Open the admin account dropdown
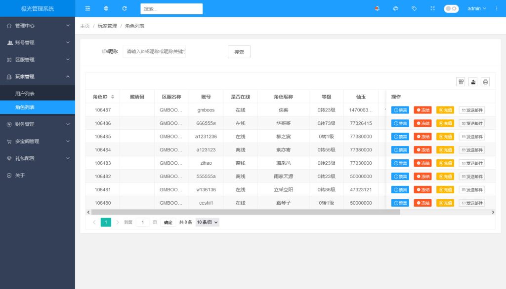 click(x=476, y=8)
